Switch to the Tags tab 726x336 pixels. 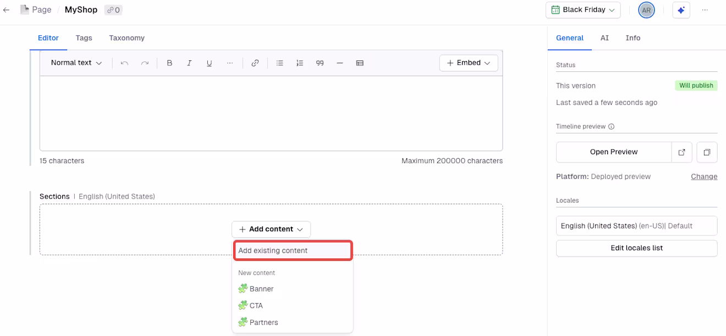(x=84, y=38)
